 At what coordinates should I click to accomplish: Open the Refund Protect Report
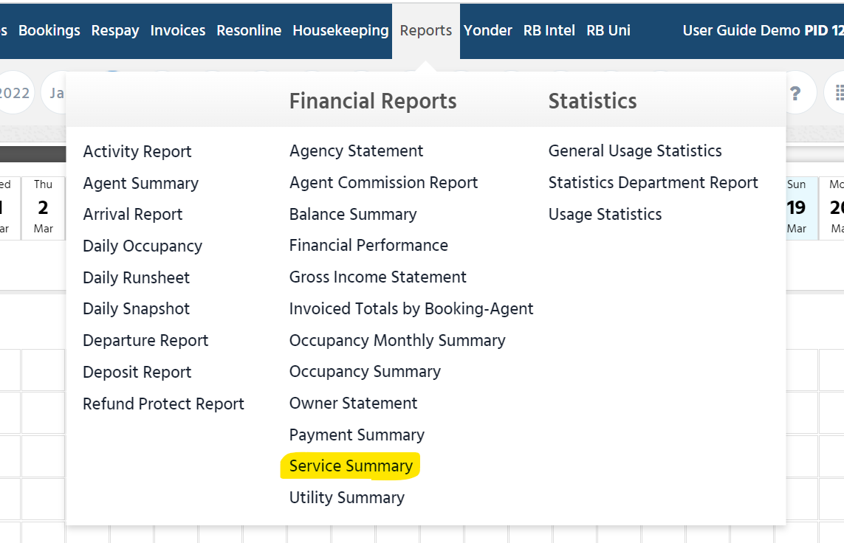click(163, 404)
